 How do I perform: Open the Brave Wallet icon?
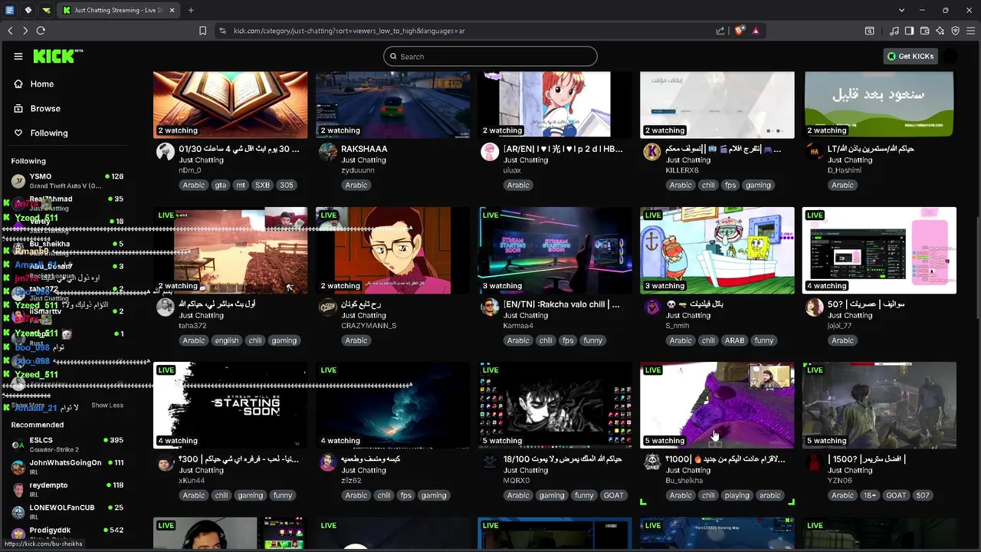924,31
